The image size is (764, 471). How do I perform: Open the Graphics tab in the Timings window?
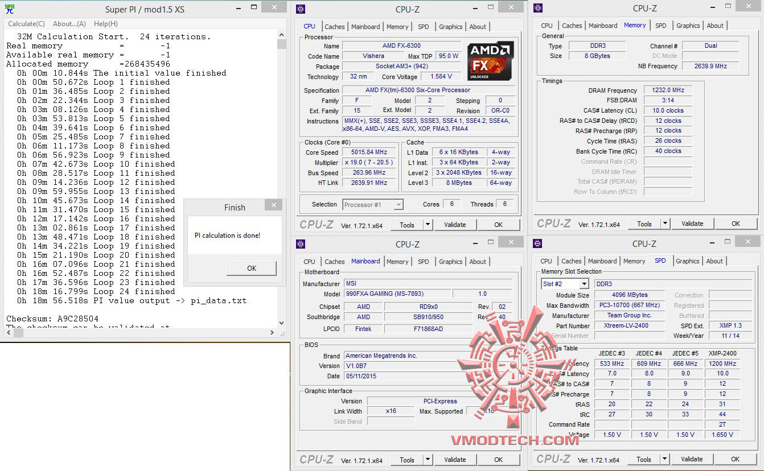click(688, 26)
